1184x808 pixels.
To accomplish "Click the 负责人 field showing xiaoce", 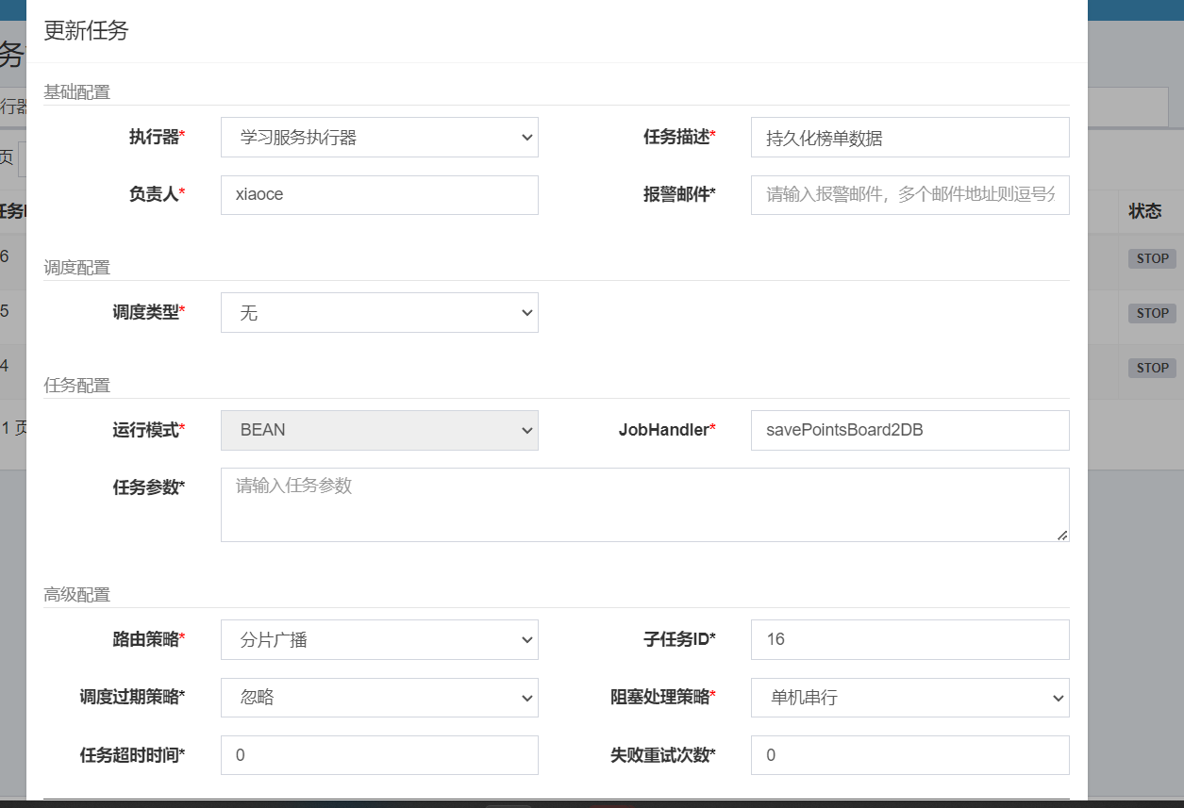I will [x=378, y=194].
